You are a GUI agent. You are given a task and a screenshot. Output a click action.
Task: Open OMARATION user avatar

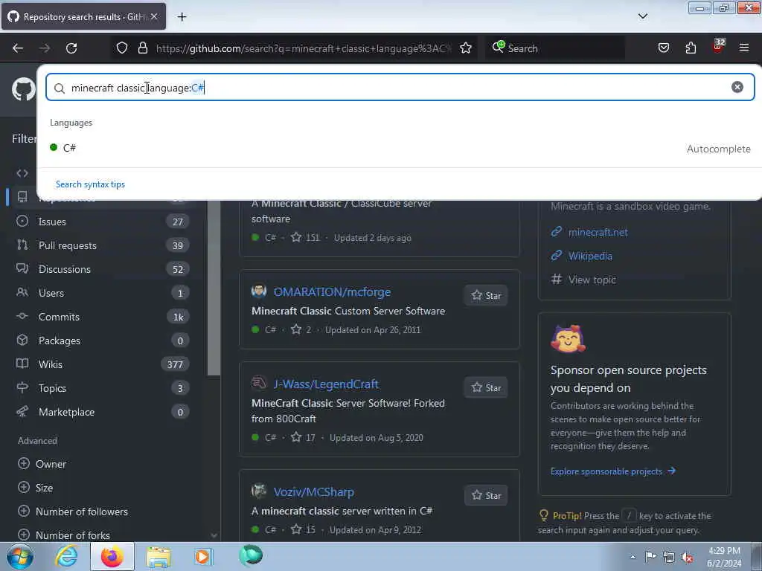point(258,291)
